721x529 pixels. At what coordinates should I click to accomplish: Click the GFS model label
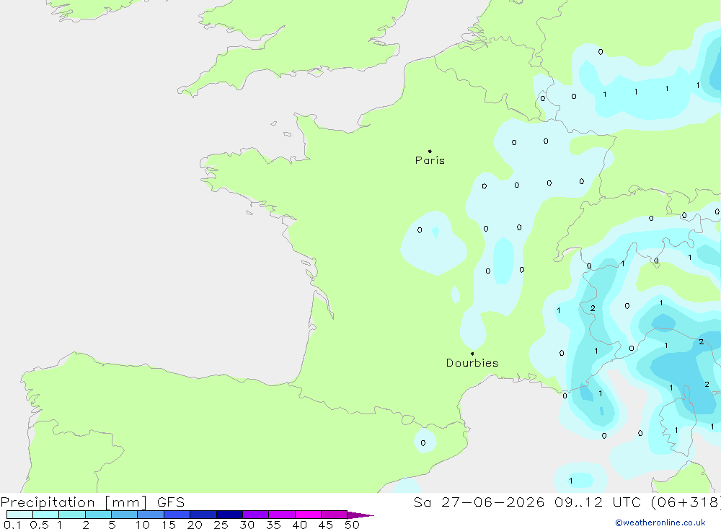(x=171, y=502)
